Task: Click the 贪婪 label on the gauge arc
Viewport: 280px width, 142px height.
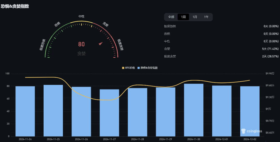Action: (x=106, y=24)
